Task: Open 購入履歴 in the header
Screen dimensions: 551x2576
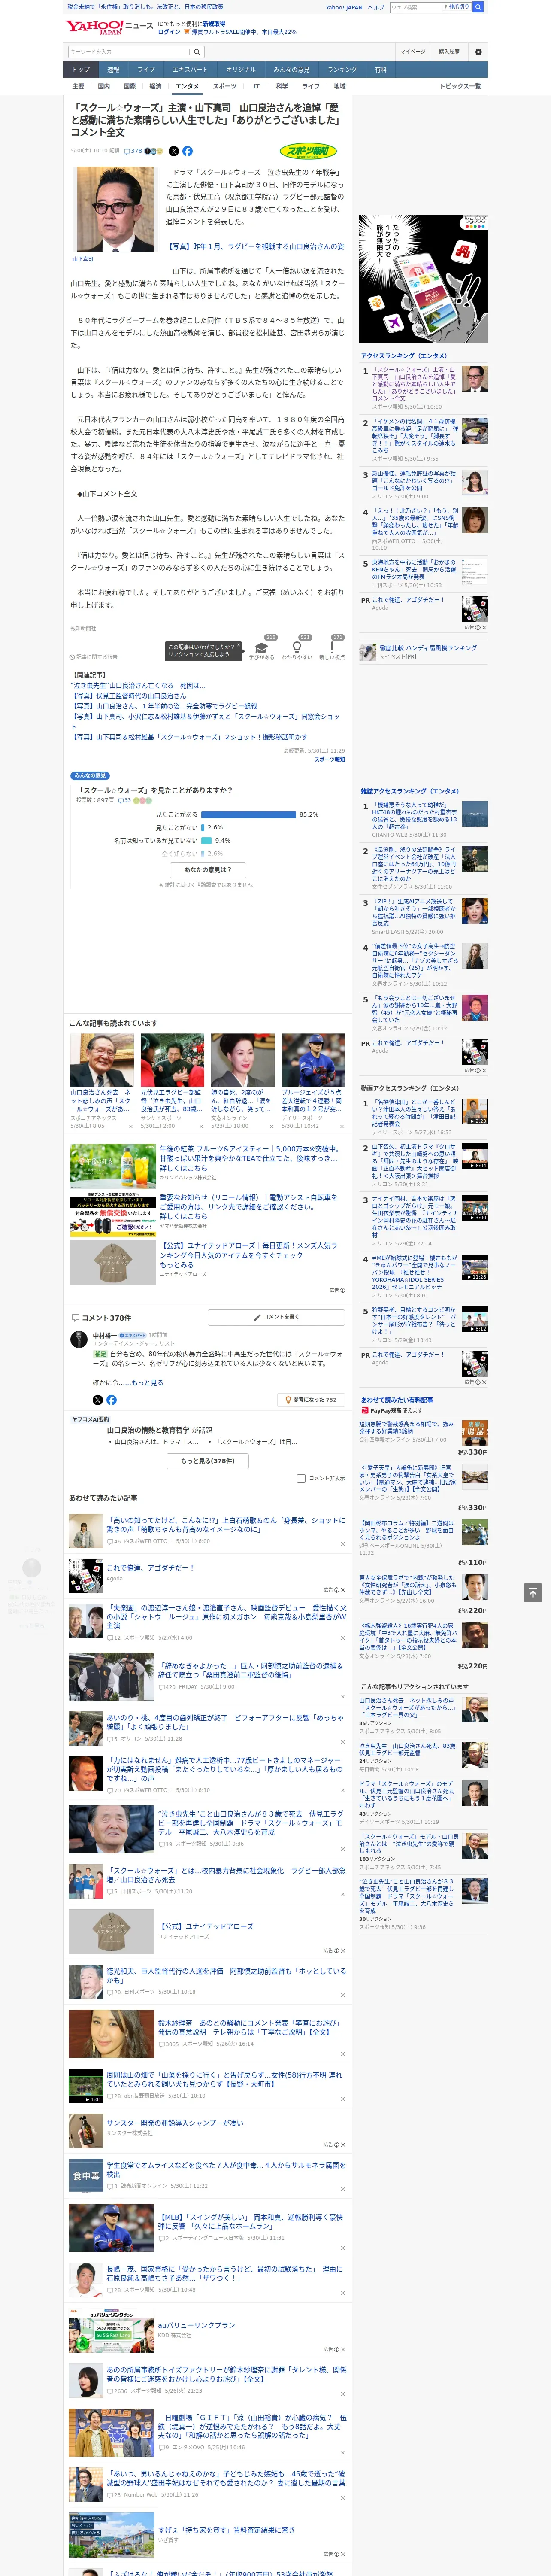Action: click(449, 52)
